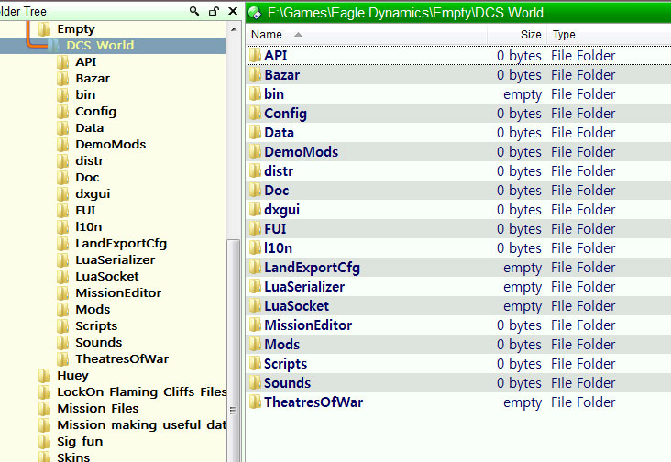The height and width of the screenshot is (462, 671).
Task: Click the LuaSocket folder icon in tree
Action: (63, 276)
